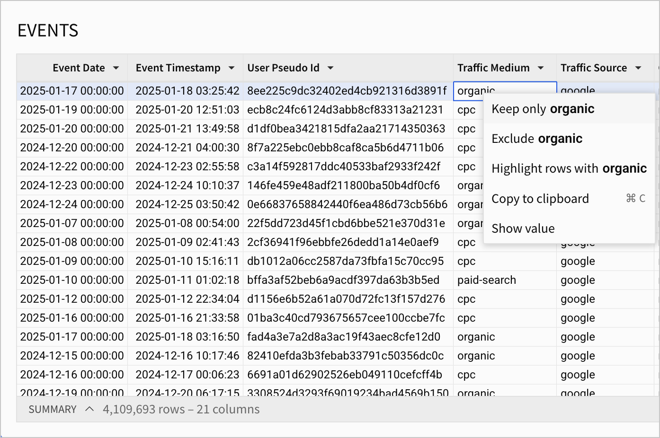Click the Event Date column header
The image size is (660, 438).
tap(72, 68)
